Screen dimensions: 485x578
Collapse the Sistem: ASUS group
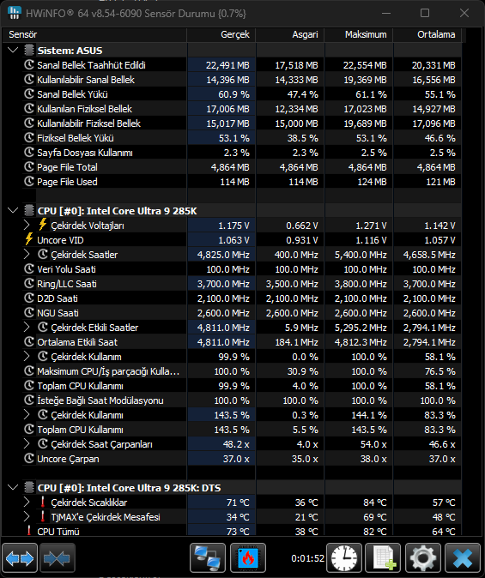point(13,50)
